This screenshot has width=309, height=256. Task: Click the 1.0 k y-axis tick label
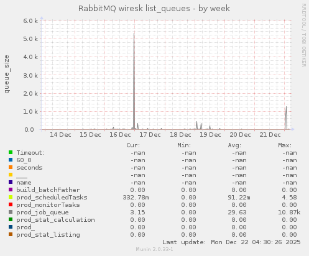tap(30, 111)
